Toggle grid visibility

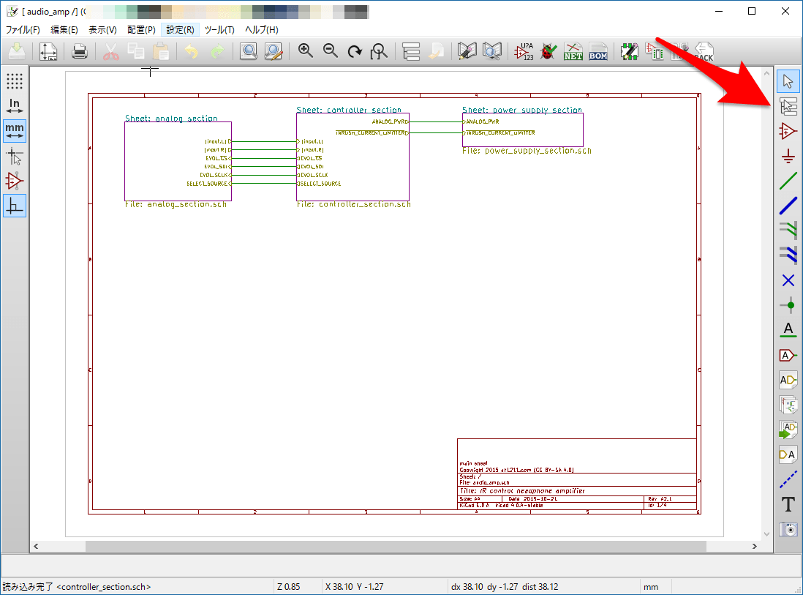click(15, 81)
